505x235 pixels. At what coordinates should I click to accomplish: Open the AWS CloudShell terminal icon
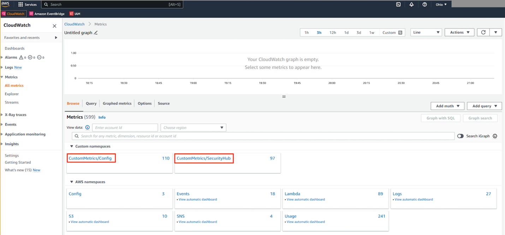click(x=398, y=4)
